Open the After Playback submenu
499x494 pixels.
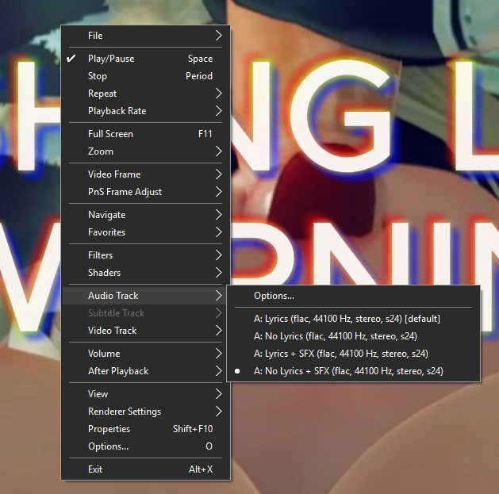pyautogui.click(x=145, y=371)
